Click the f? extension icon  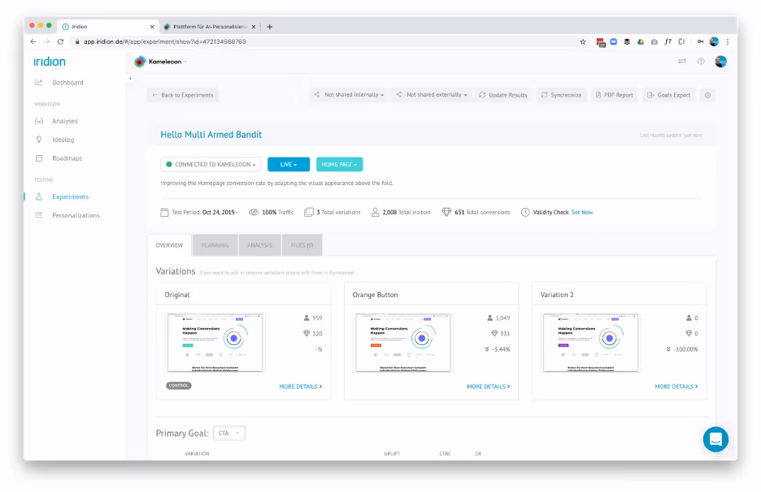coord(668,41)
